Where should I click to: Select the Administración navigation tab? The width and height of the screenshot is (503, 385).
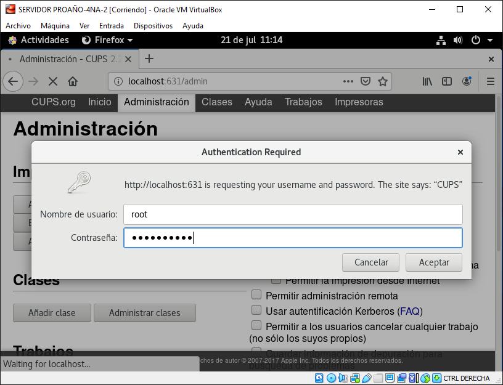157,102
